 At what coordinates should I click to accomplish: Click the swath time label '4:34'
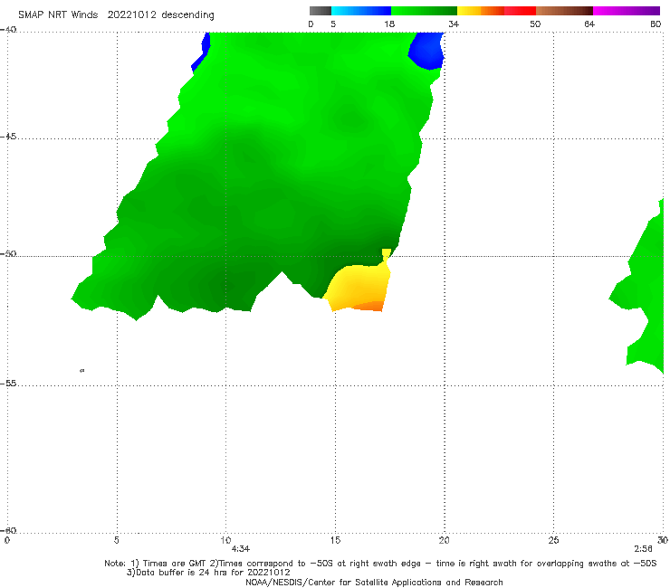point(241,549)
